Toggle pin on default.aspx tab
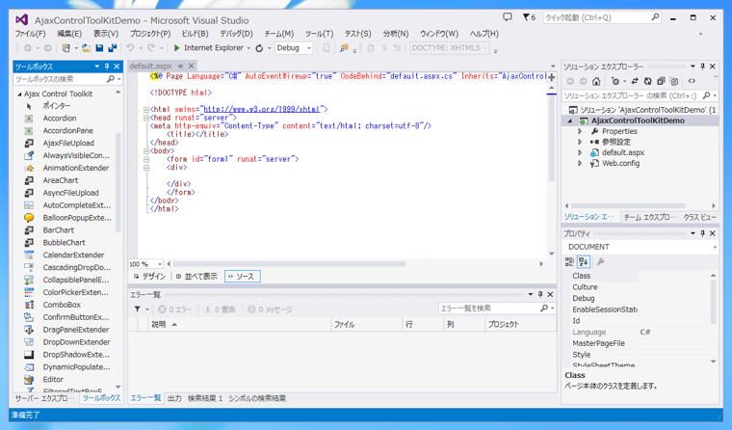The width and height of the screenshot is (732, 430). click(x=180, y=67)
